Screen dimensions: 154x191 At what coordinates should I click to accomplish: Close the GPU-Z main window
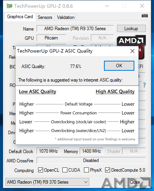[142, 6]
